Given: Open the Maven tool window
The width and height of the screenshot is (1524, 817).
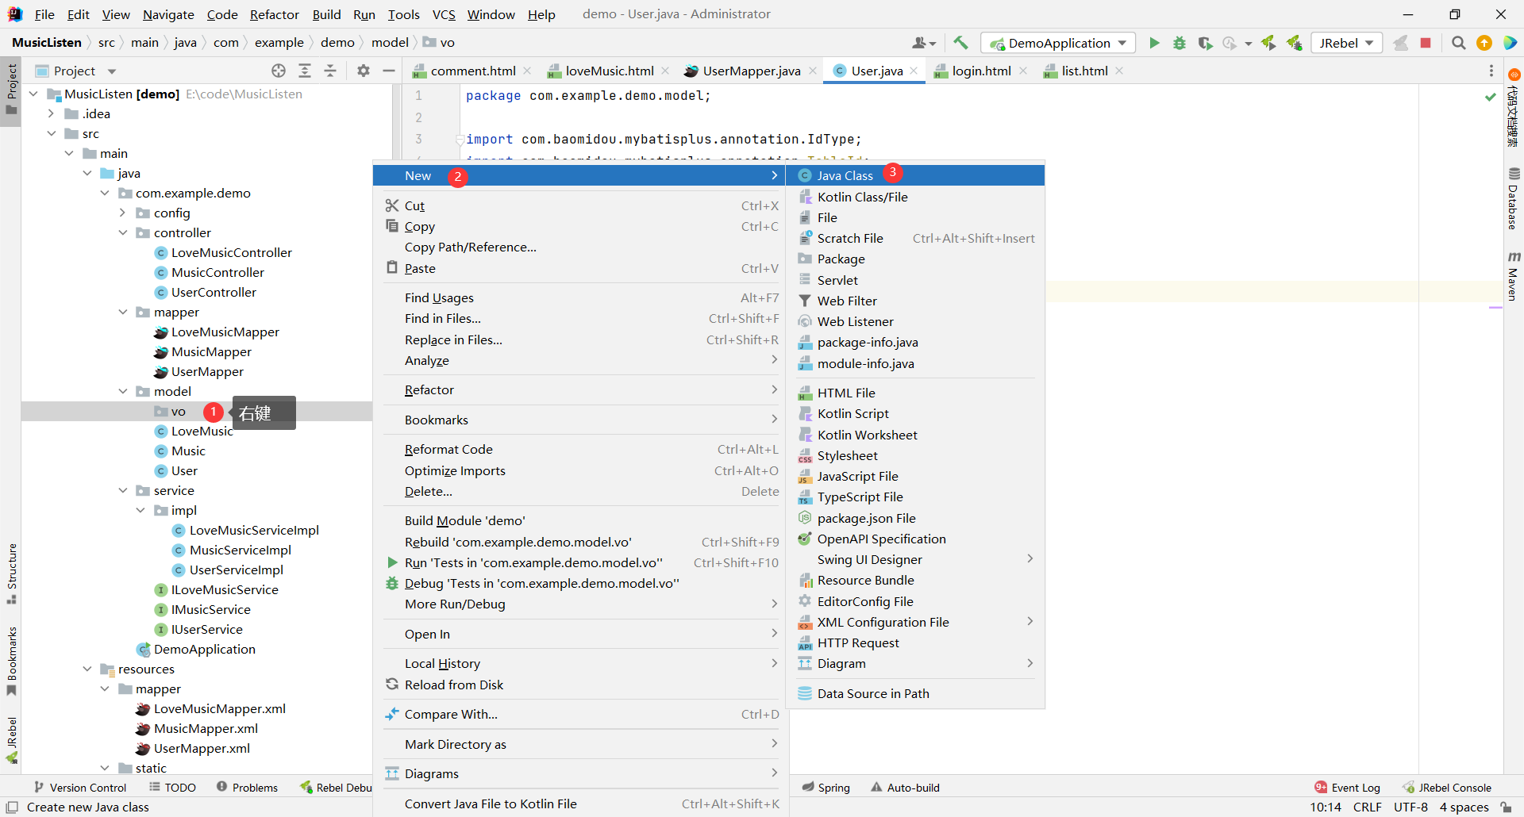Looking at the screenshot, I should (1514, 275).
